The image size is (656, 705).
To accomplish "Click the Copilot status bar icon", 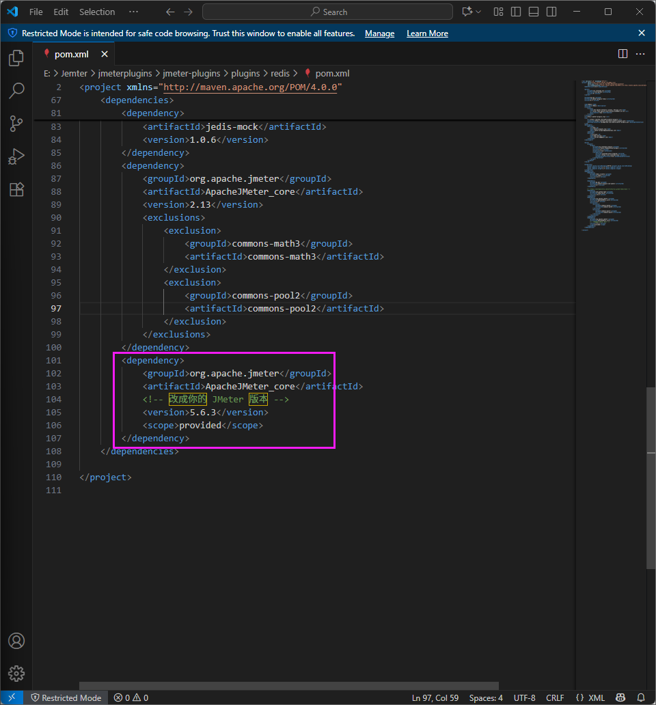I will [620, 697].
